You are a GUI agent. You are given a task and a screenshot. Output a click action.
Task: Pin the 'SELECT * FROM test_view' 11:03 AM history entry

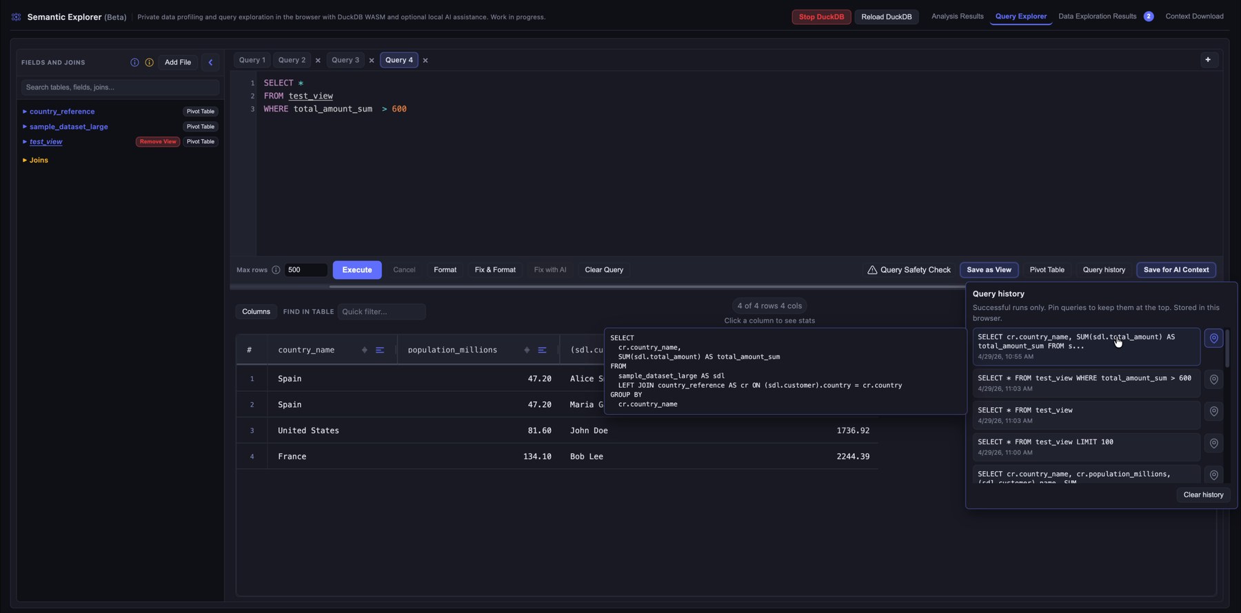(1213, 411)
